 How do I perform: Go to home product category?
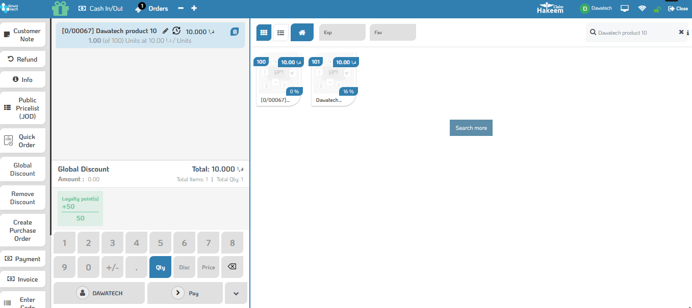[x=302, y=33]
